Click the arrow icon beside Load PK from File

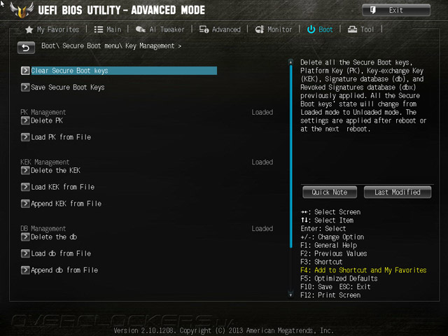25,137
